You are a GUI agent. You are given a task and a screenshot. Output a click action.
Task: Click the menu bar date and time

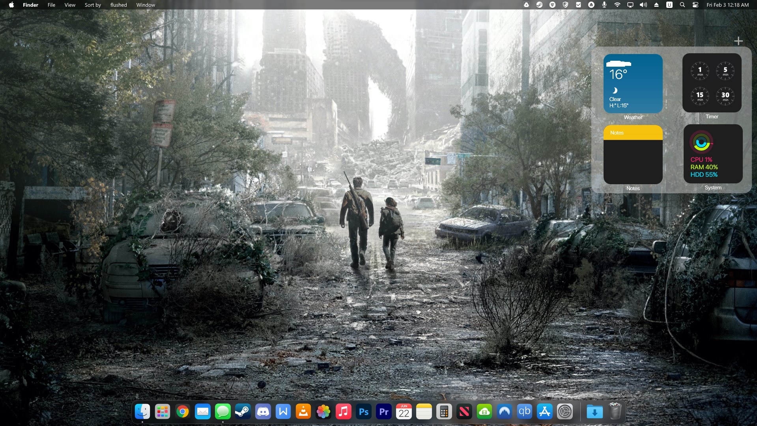click(x=727, y=5)
